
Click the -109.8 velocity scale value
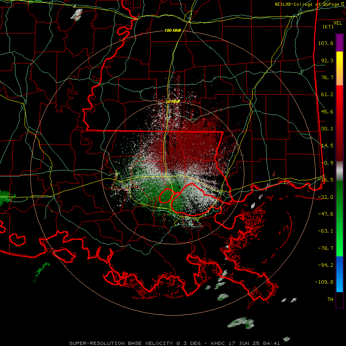(x=324, y=282)
